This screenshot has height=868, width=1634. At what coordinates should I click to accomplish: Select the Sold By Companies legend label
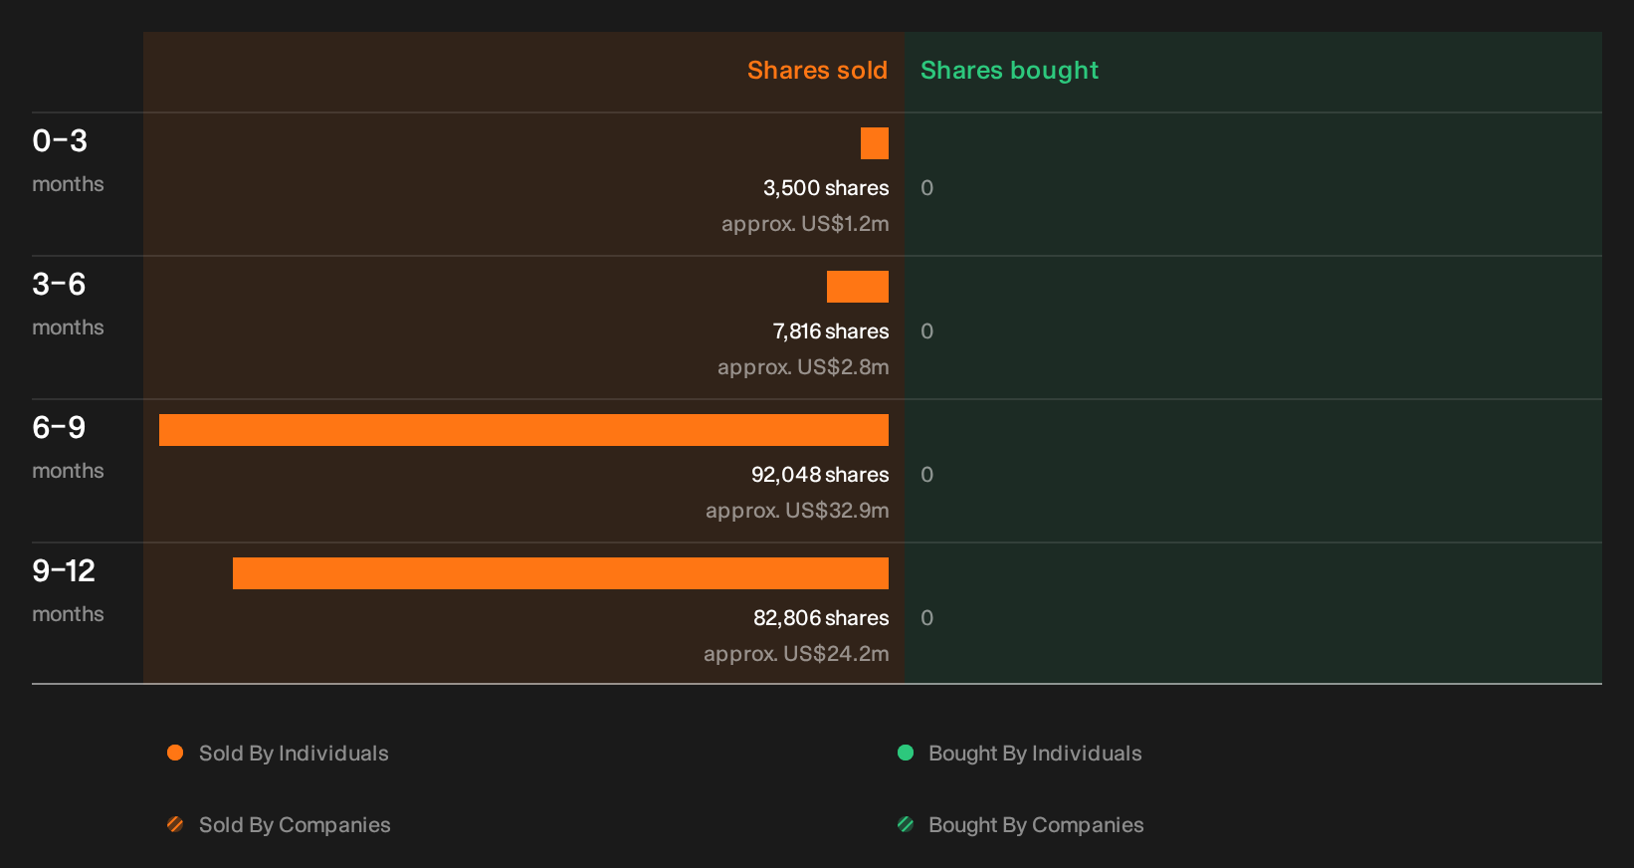pyautogui.click(x=295, y=825)
